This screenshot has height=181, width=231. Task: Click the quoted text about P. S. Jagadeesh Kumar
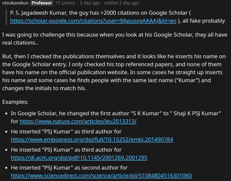[100, 13]
